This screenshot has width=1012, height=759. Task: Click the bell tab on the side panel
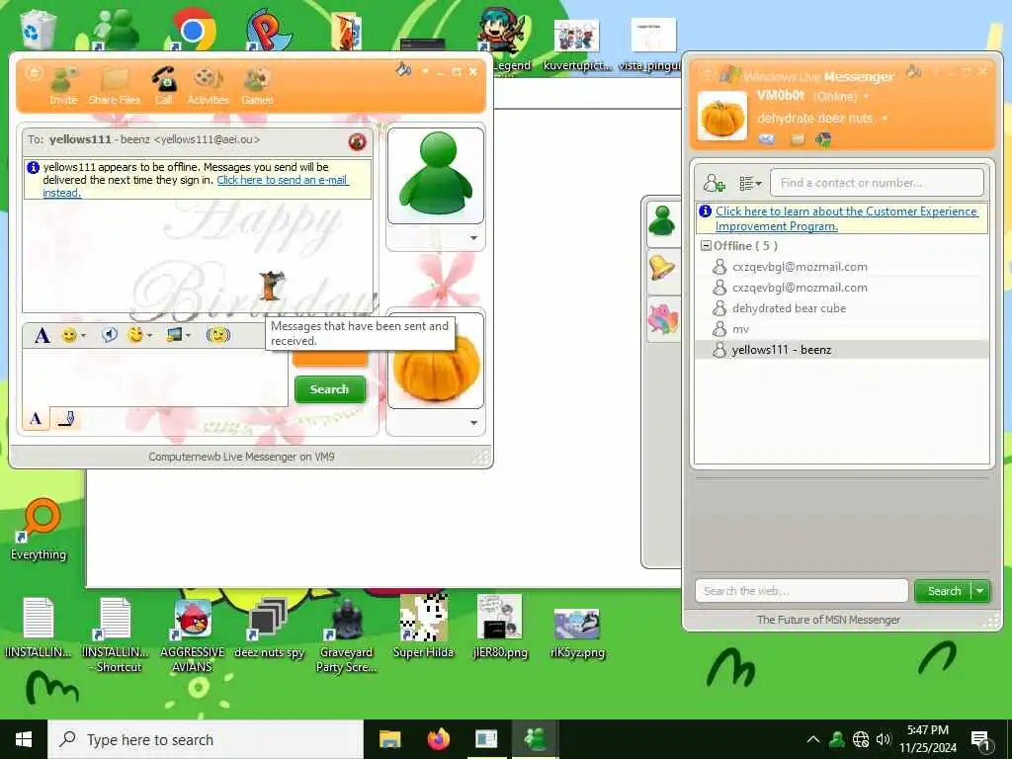pyautogui.click(x=663, y=268)
